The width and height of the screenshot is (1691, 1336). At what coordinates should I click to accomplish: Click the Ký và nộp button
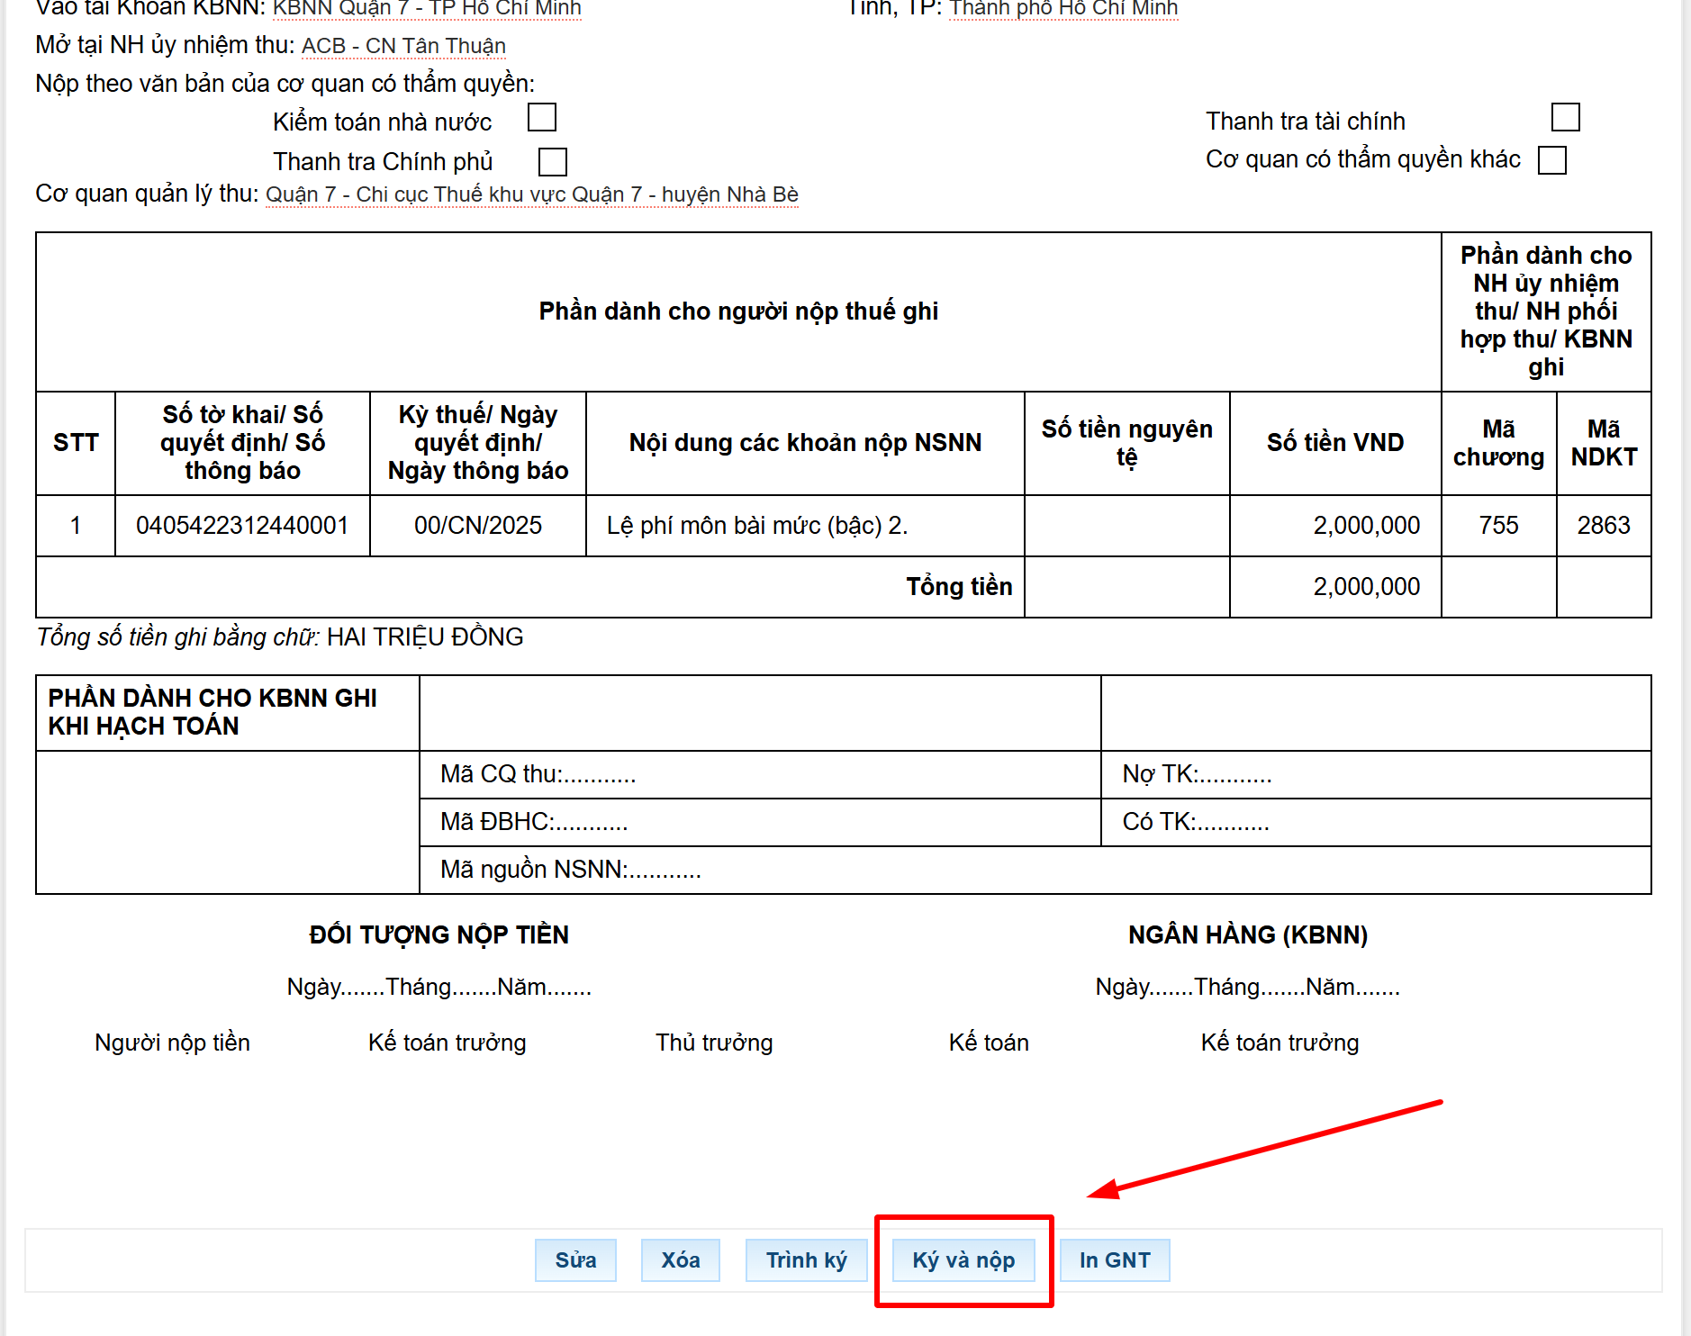click(x=963, y=1259)
